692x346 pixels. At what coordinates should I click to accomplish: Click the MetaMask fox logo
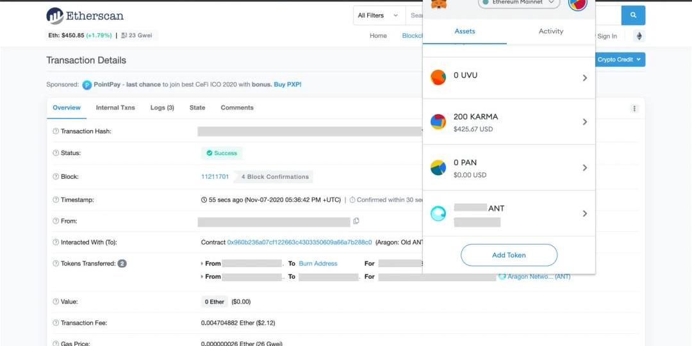[x=439, y=4]
